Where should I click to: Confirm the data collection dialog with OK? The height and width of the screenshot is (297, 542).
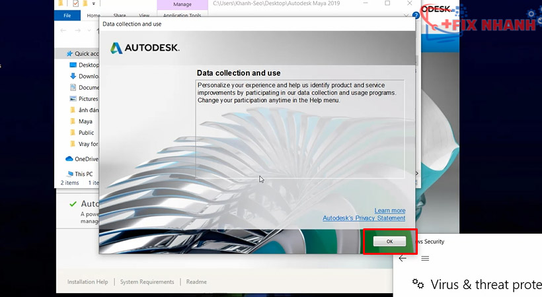[389, 242]
